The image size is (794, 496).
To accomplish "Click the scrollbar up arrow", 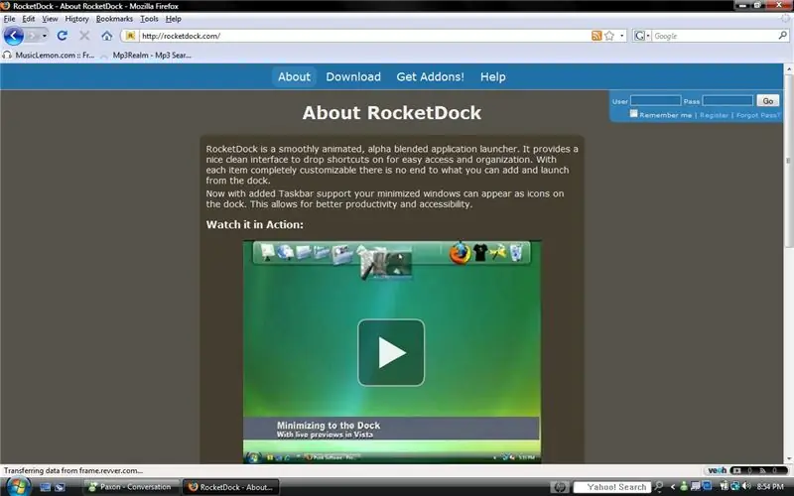I will (x=788, y=68).
